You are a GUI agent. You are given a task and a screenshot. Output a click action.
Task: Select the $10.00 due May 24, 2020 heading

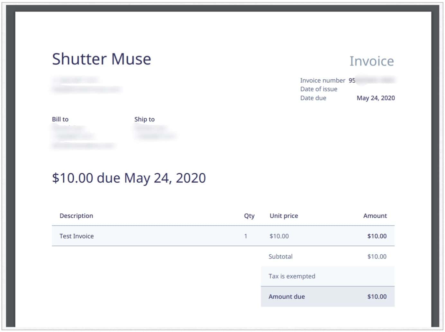coord(129,178)
